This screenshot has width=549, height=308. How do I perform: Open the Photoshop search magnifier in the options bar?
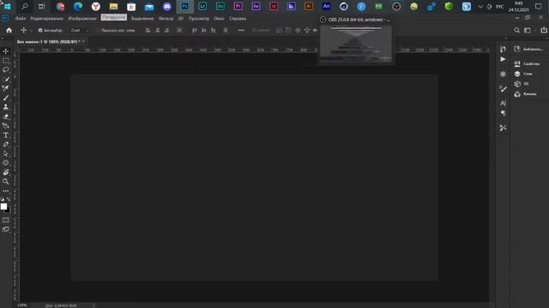tap(516, 31)
